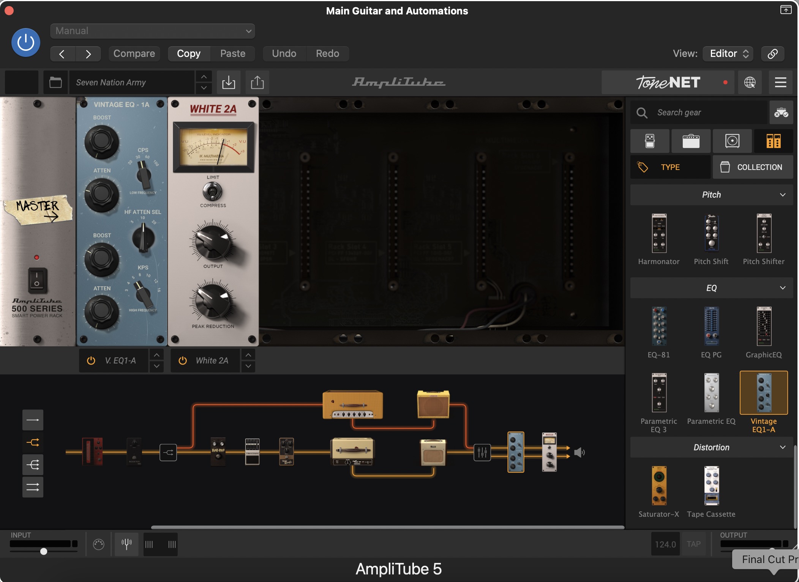The width and height of the screenshot is (799, 582).
Task: Toggle V. EQ1-A slot power button
Action: 91,360
